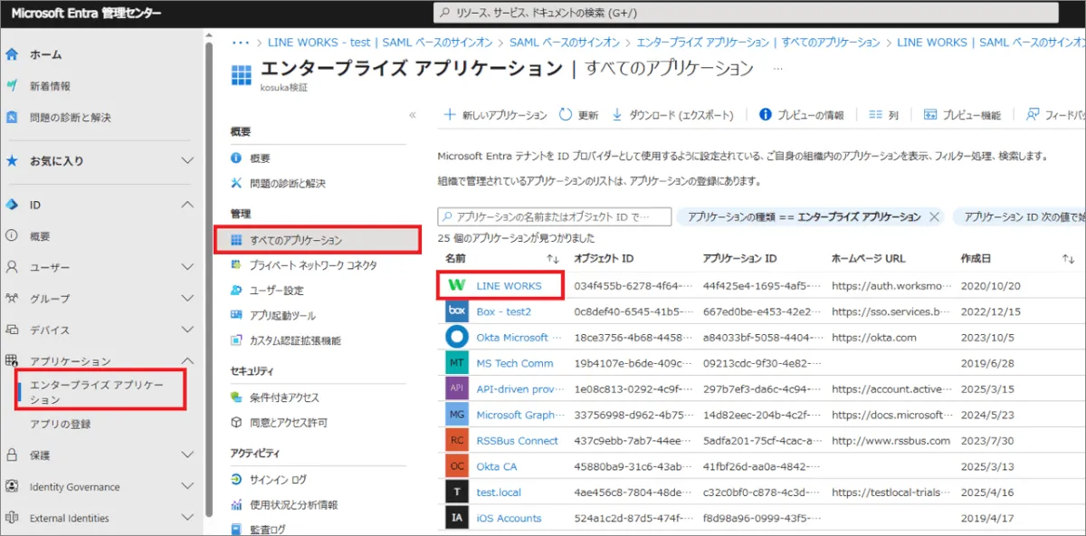
Task: Open 条件付きアクセス under security section
Action: point(284,397)
